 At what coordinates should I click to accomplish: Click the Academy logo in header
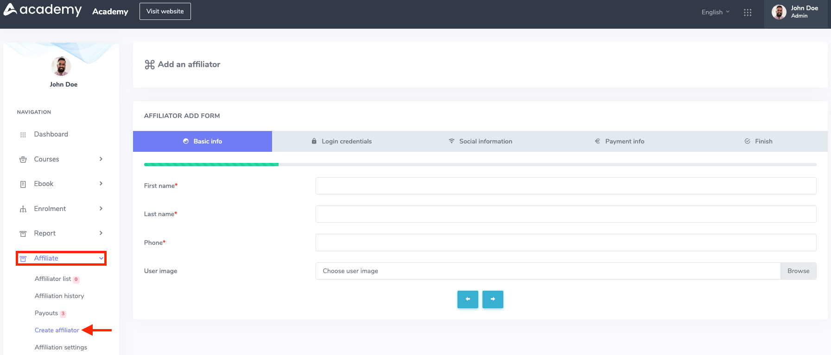pyautogui.click(x=43, y=10)
